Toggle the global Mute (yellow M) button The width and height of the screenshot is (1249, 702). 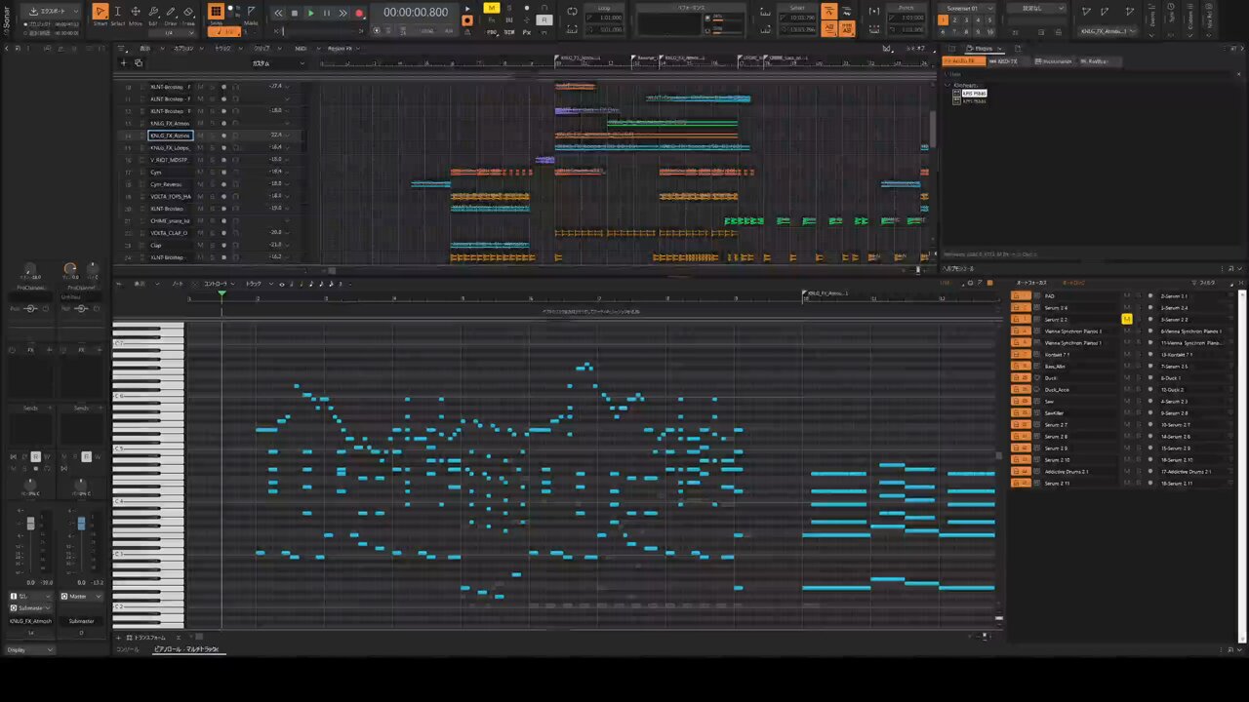click(x=492, y=8)
